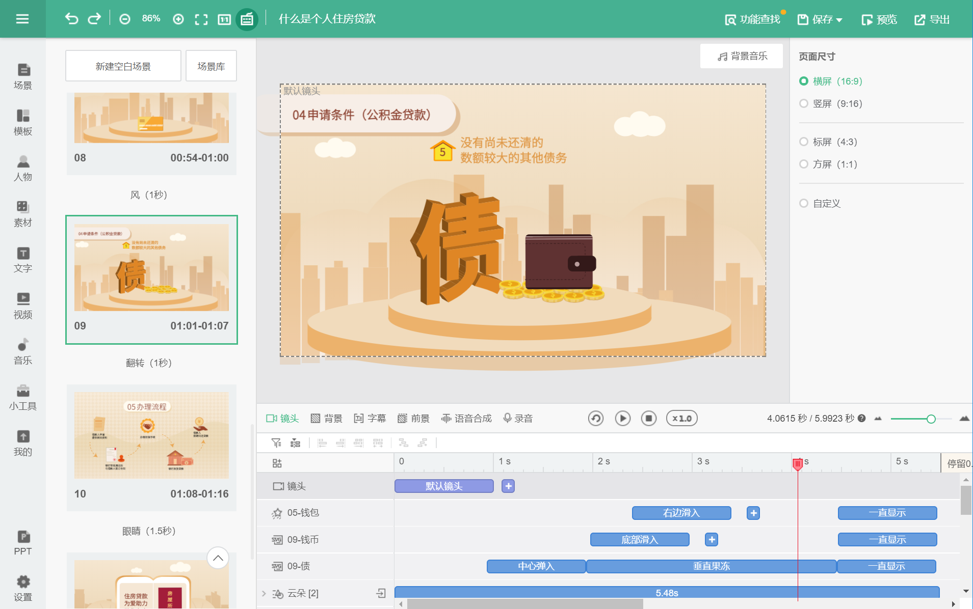Click the enter-group icon on 云朵 row
Image resolution: width=973 pixels, height=609 pixels.
pos(381,593)
